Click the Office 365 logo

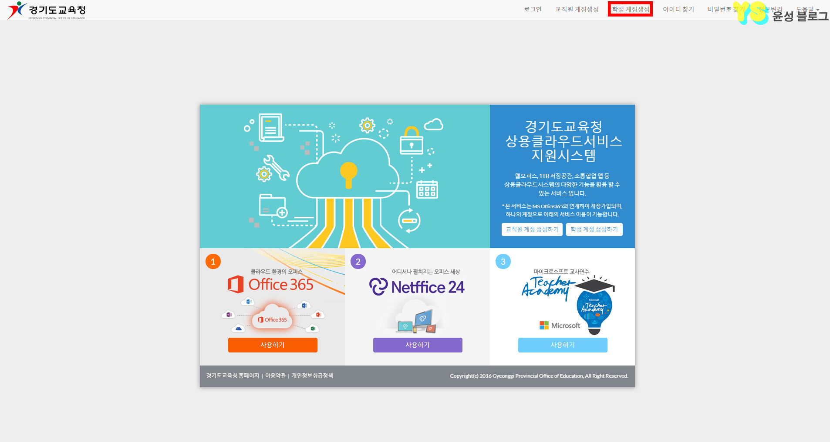click(270, 285)
